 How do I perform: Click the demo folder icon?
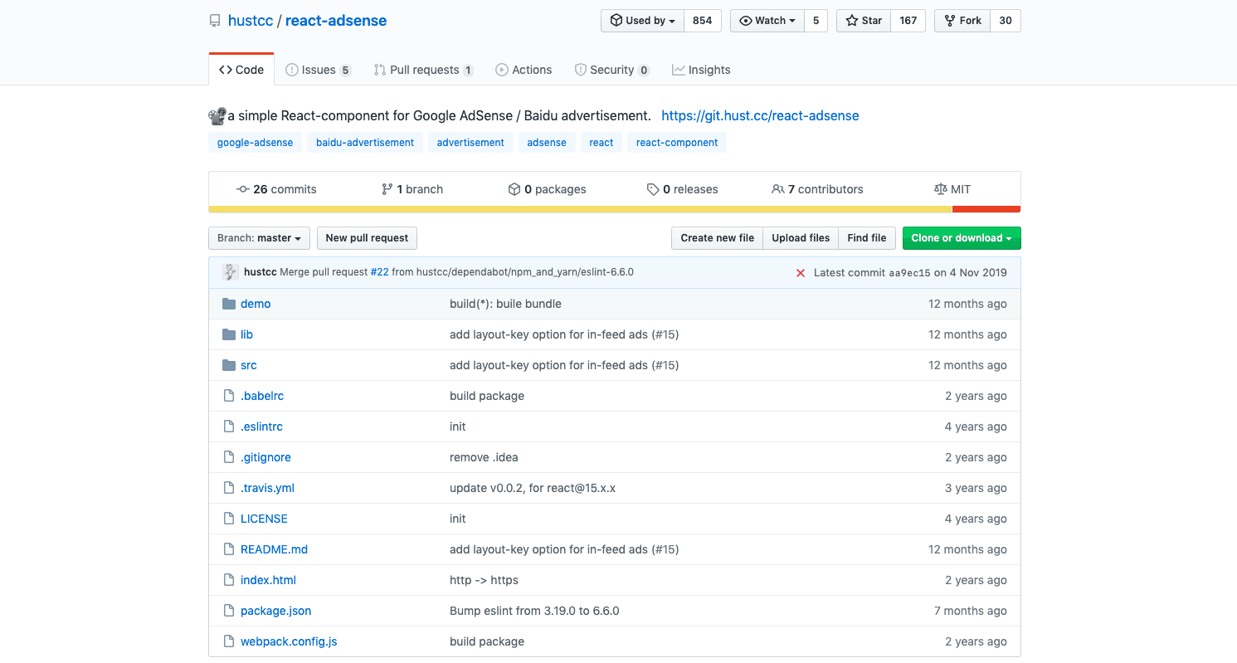(x=229, y=304)
